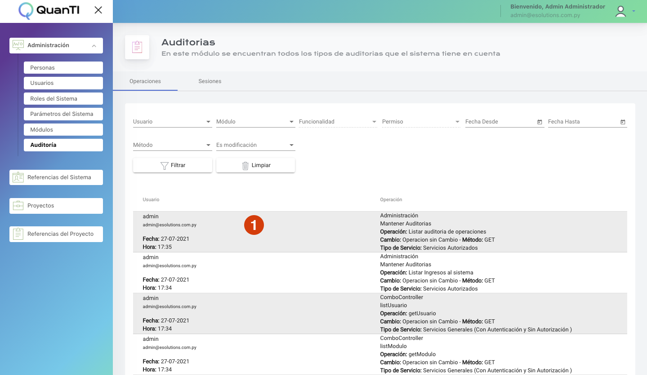Click 'Listar auditoria de operaciones' operation text
Image resolution: width=647 pixels, height=375 pixels.
coord(447,232)
